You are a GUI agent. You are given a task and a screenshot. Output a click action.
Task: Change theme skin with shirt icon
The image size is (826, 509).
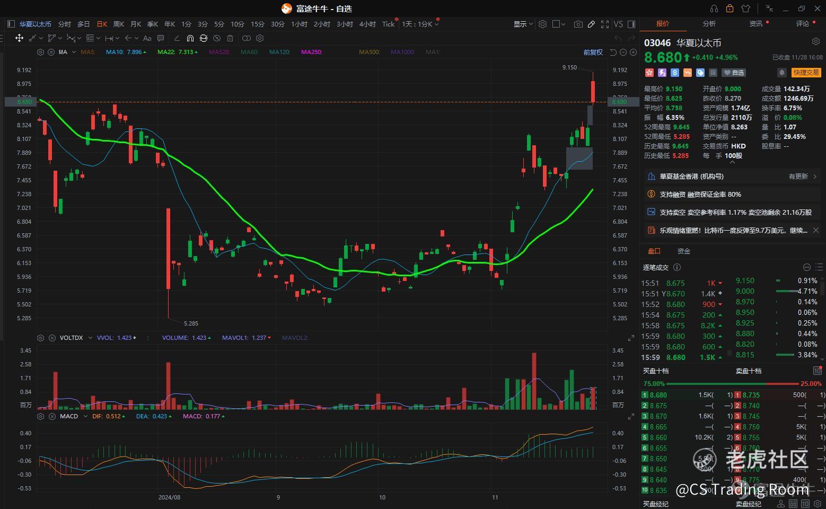tap(746, 8)
